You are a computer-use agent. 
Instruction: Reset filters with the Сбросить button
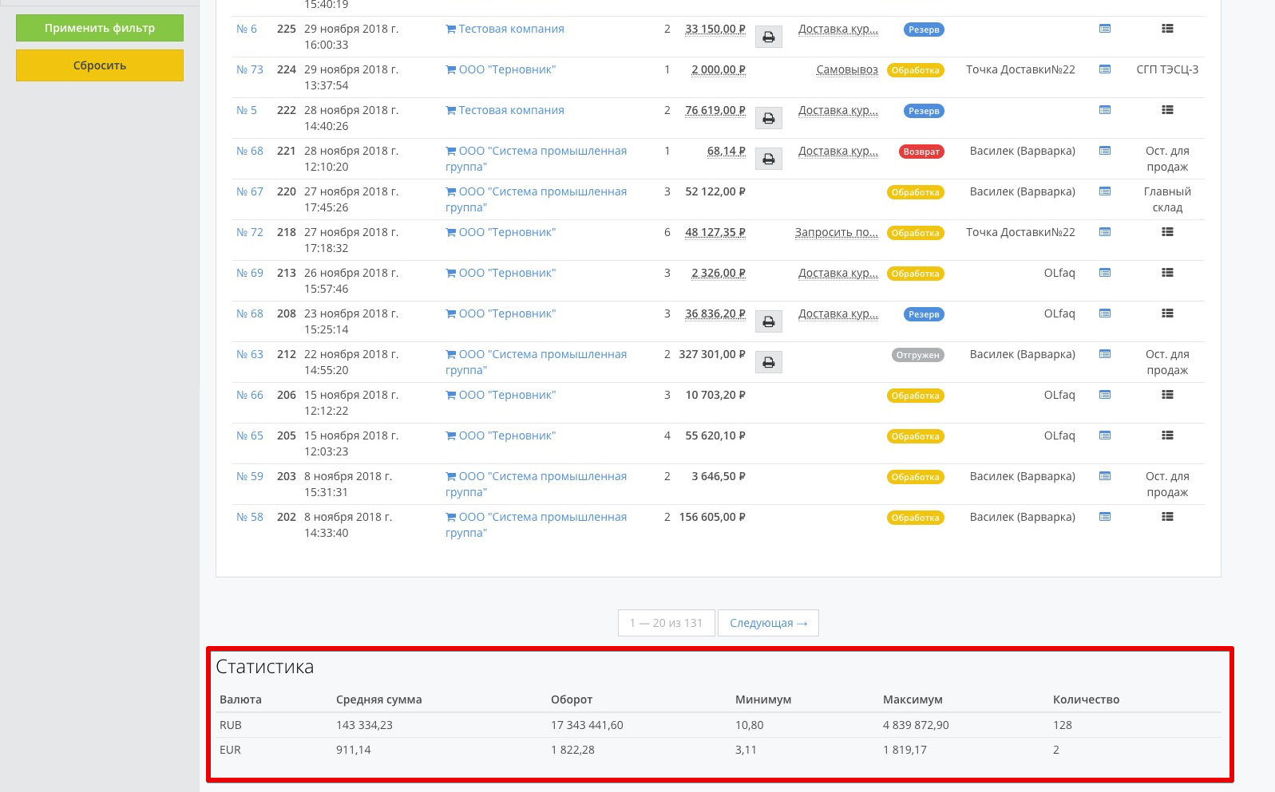(x=100, y=65)
